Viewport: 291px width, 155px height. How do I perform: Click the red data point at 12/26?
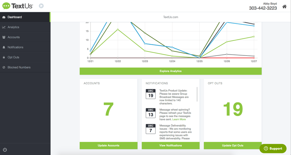(227, 58)
